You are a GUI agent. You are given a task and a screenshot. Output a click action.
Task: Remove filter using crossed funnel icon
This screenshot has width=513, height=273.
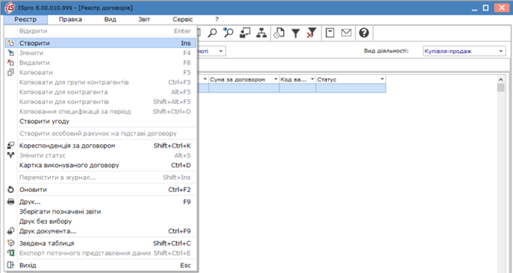pyautogui.click(x=311, y=33)
